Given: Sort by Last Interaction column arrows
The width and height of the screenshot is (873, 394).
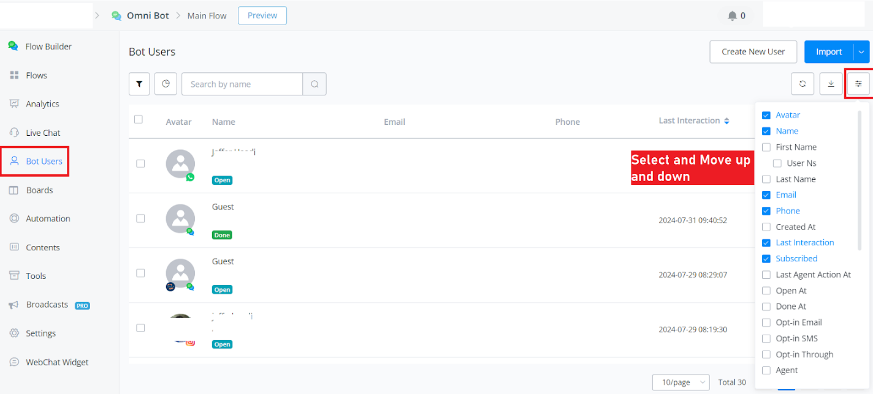Looking at the screenshot, I should [726, 121].
